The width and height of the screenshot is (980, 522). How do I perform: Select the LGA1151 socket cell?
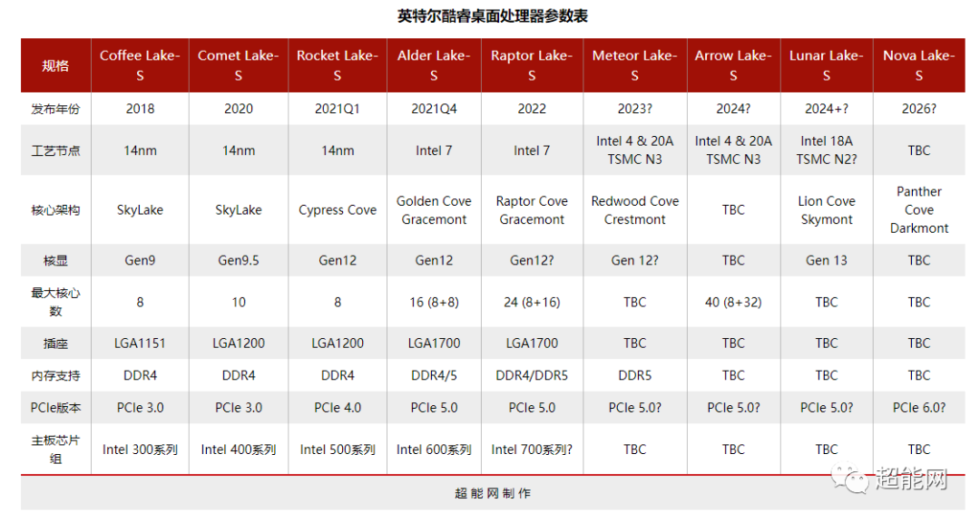[x=140, y=343]
